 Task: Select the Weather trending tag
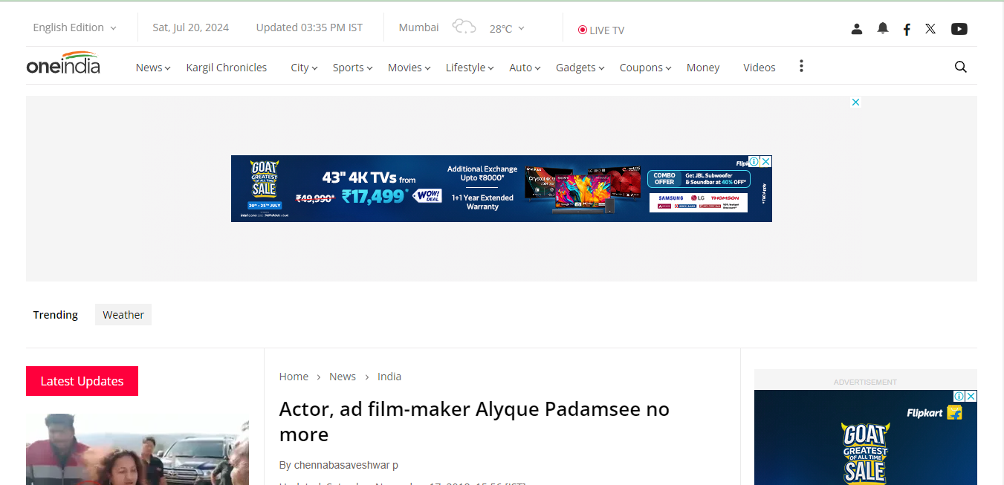[123, 315]
